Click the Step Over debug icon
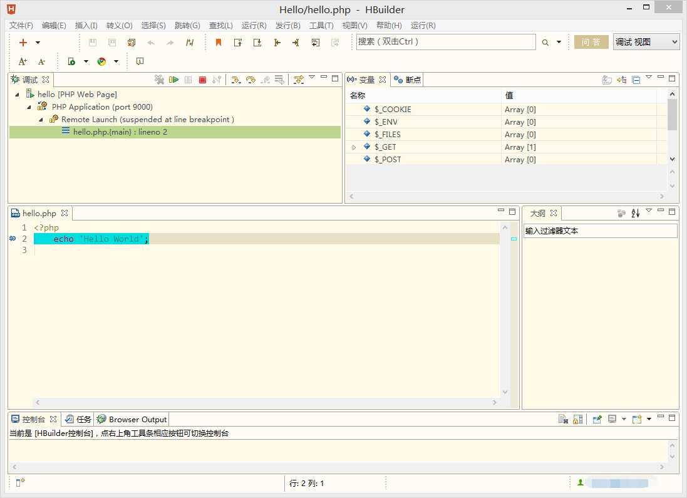This screenshot has width=687, height=498. click(251, 80)
